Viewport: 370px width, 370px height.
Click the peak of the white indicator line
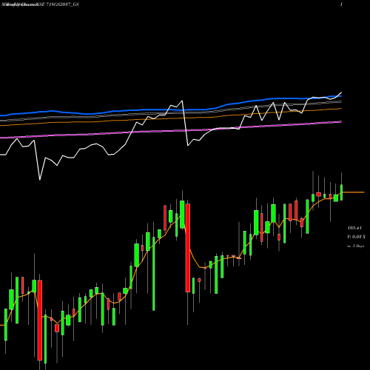pyautogui.click(x=341, y=92)
